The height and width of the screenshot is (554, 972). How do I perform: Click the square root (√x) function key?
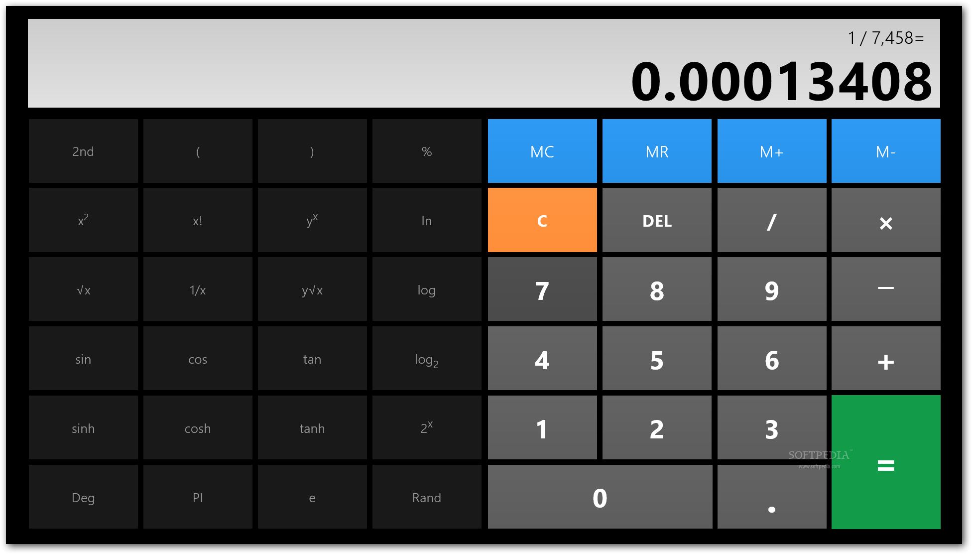pyautogui.click(x=82, y=289)
